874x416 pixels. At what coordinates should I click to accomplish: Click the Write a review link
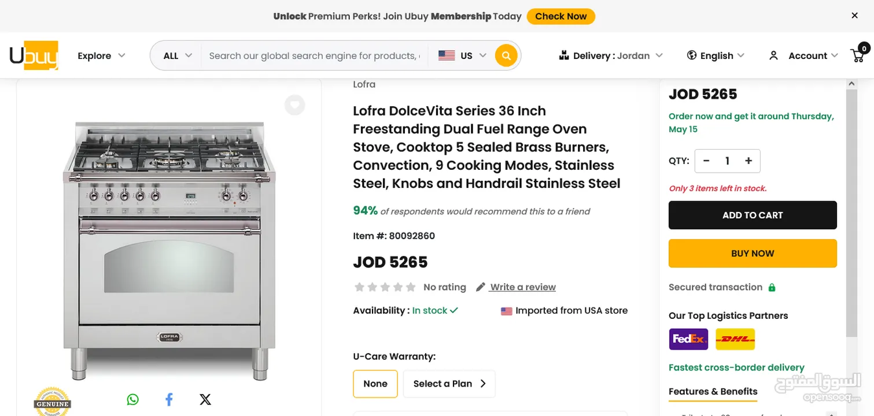click(x=522, y=287)
